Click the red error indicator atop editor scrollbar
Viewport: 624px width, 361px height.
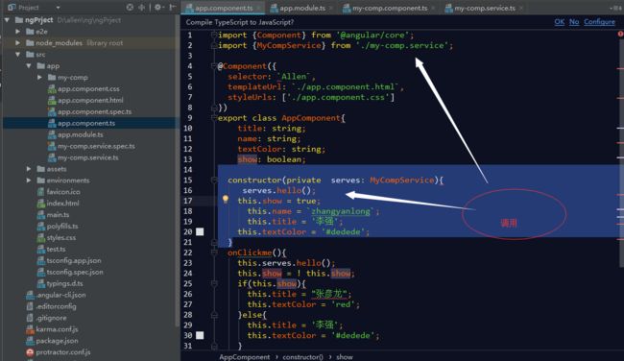click(620, 34)
